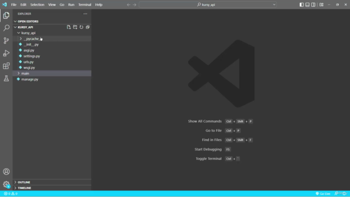Open the View menu
Screen dimensions: 350x197
tap(52, 5)
